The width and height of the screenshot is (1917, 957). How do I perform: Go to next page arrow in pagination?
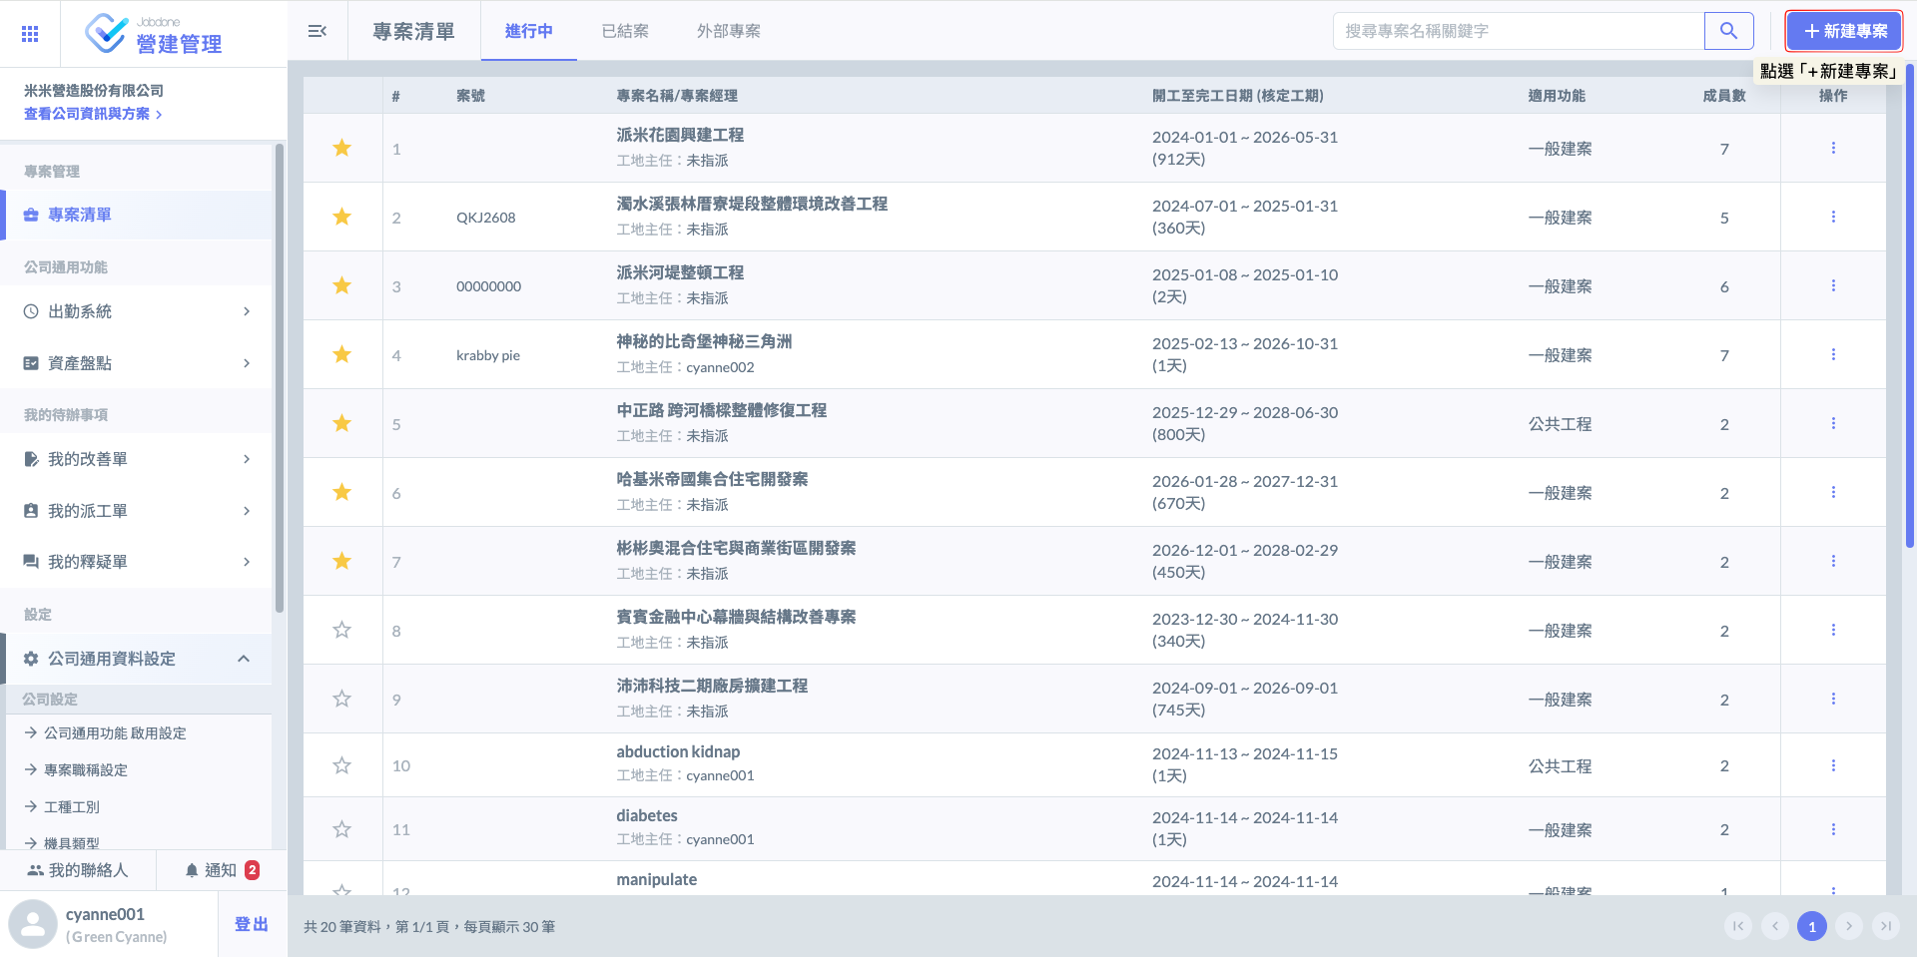coord(1848,926)
